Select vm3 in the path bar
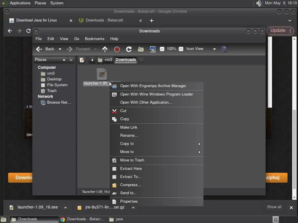Screen dimensions: 298x223 click(x=105, y=60)
